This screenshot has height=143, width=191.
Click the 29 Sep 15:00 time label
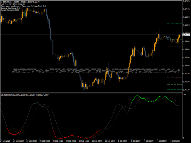coord(84,141)
